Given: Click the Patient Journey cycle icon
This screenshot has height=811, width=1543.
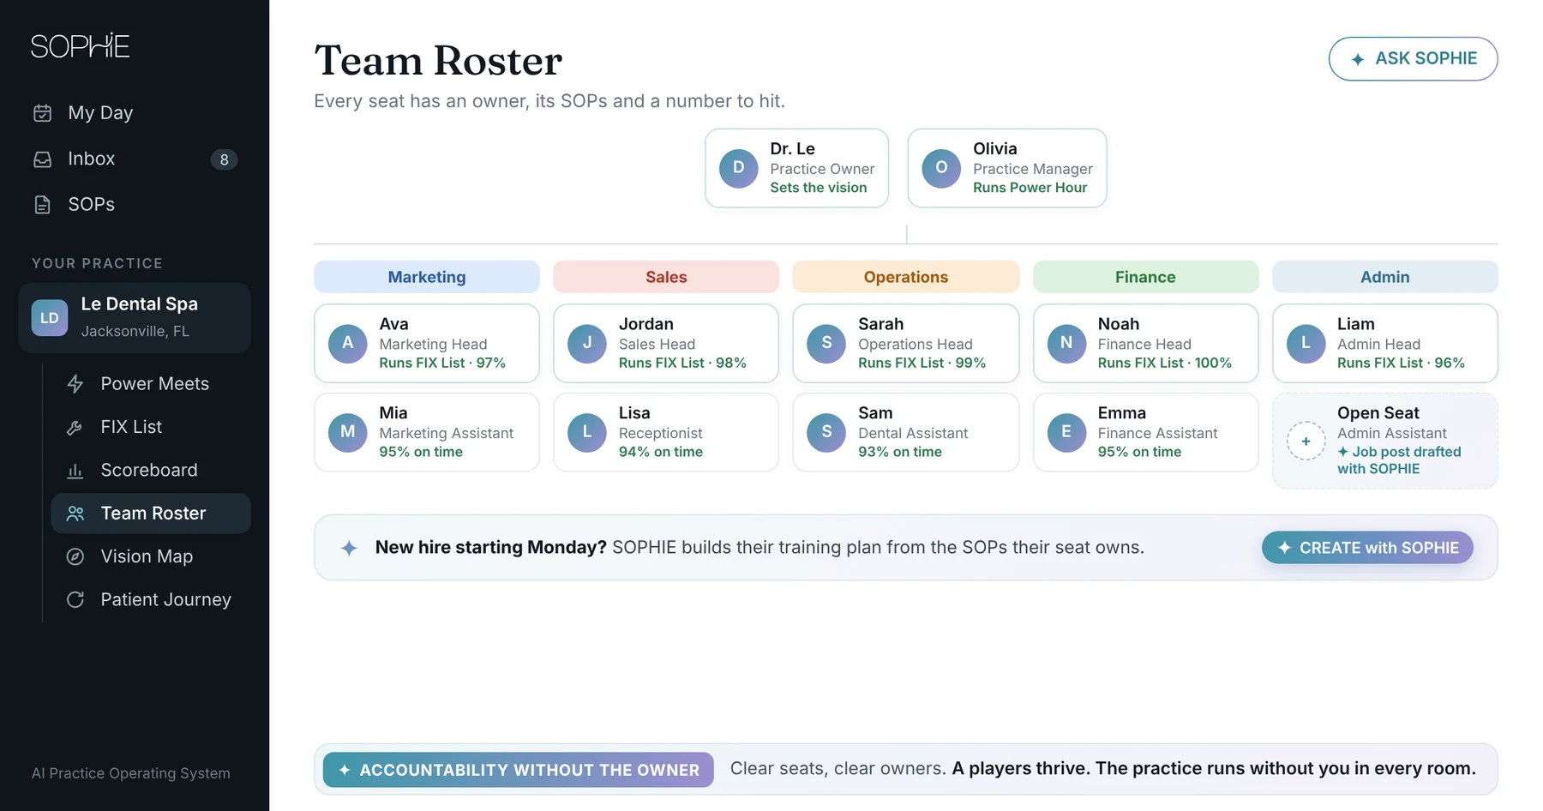Looking at the screenshot, I should point(75,599).
